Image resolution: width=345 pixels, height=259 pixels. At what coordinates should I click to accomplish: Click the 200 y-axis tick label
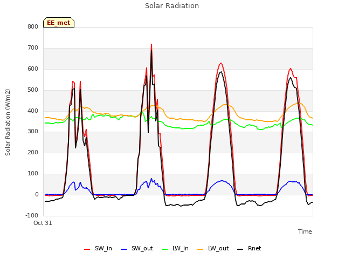coord(33,152)
